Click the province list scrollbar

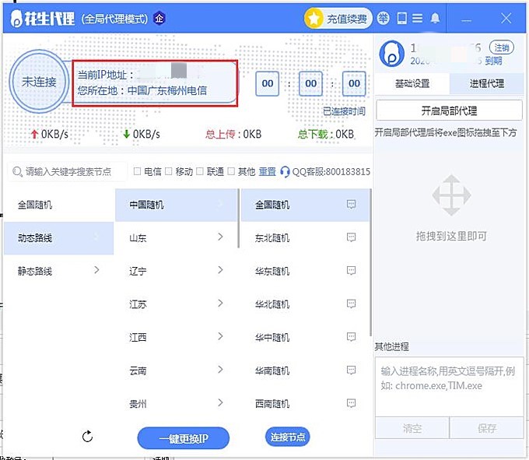point(239,219)
